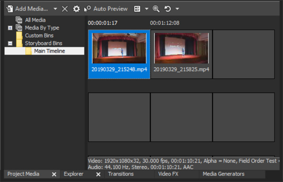Open Media Properties gear icon
283x182 pixels.
(76, 9)
